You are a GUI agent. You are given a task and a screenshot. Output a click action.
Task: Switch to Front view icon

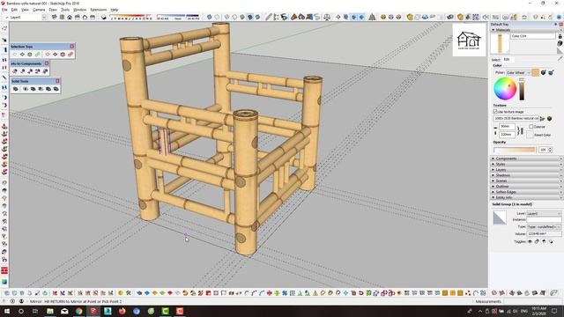tap(70, 17)
